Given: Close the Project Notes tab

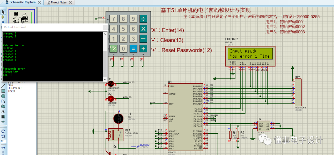Looking at the screenshot, I should pyautogui.click(x=71, y=2).
